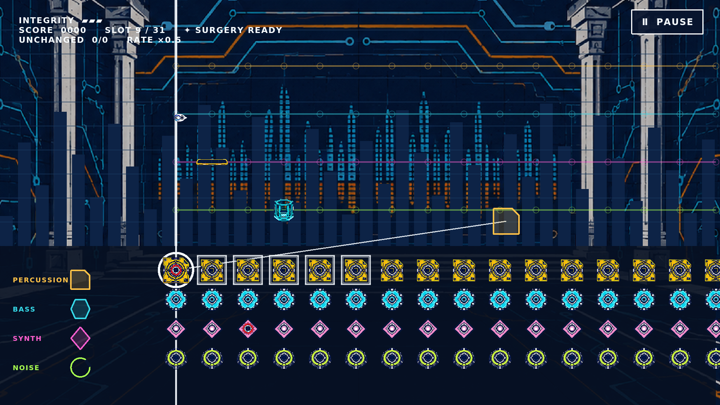Click the synth cell marked with red ring
This screenshot has height=405, width=720.
248,329
